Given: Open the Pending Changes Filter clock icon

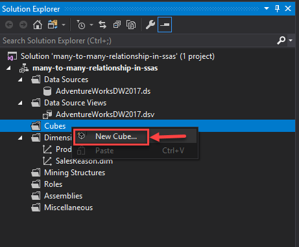Looking at the screenshot, I should point(81,25).
